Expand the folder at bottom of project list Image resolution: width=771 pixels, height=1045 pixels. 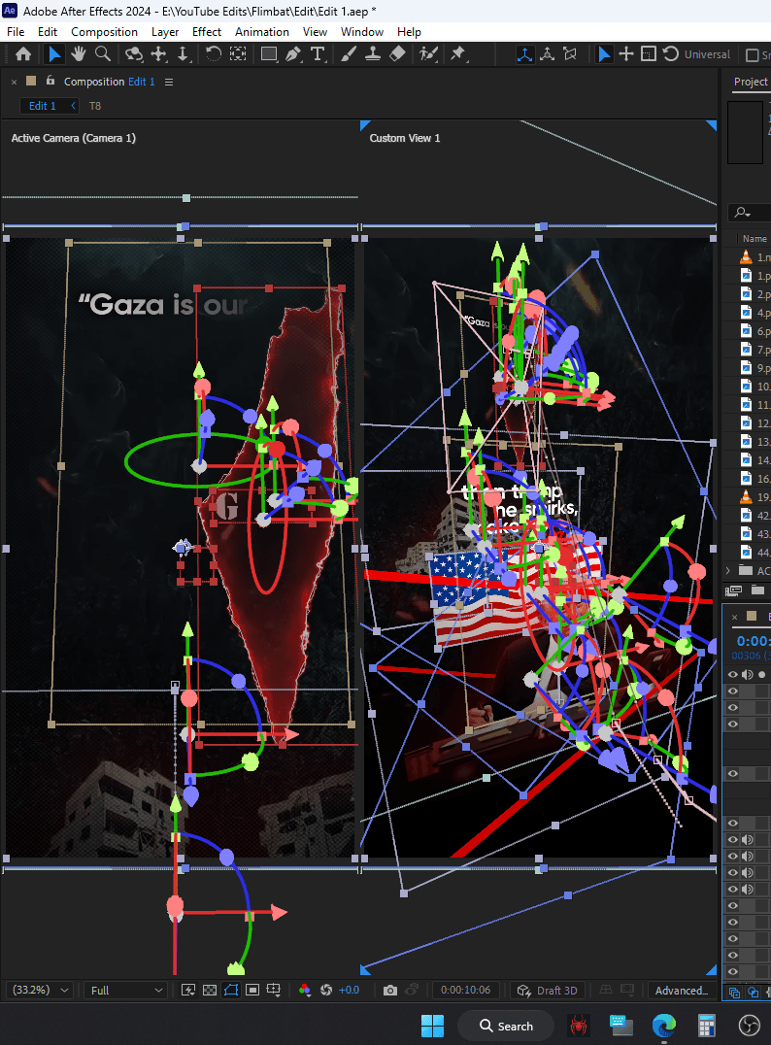click(727, 570)
